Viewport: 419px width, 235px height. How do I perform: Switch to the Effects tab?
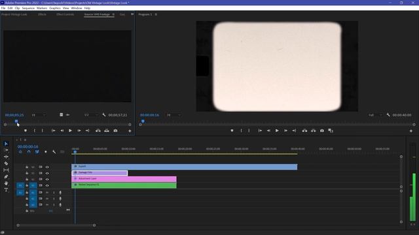(42, 14)
